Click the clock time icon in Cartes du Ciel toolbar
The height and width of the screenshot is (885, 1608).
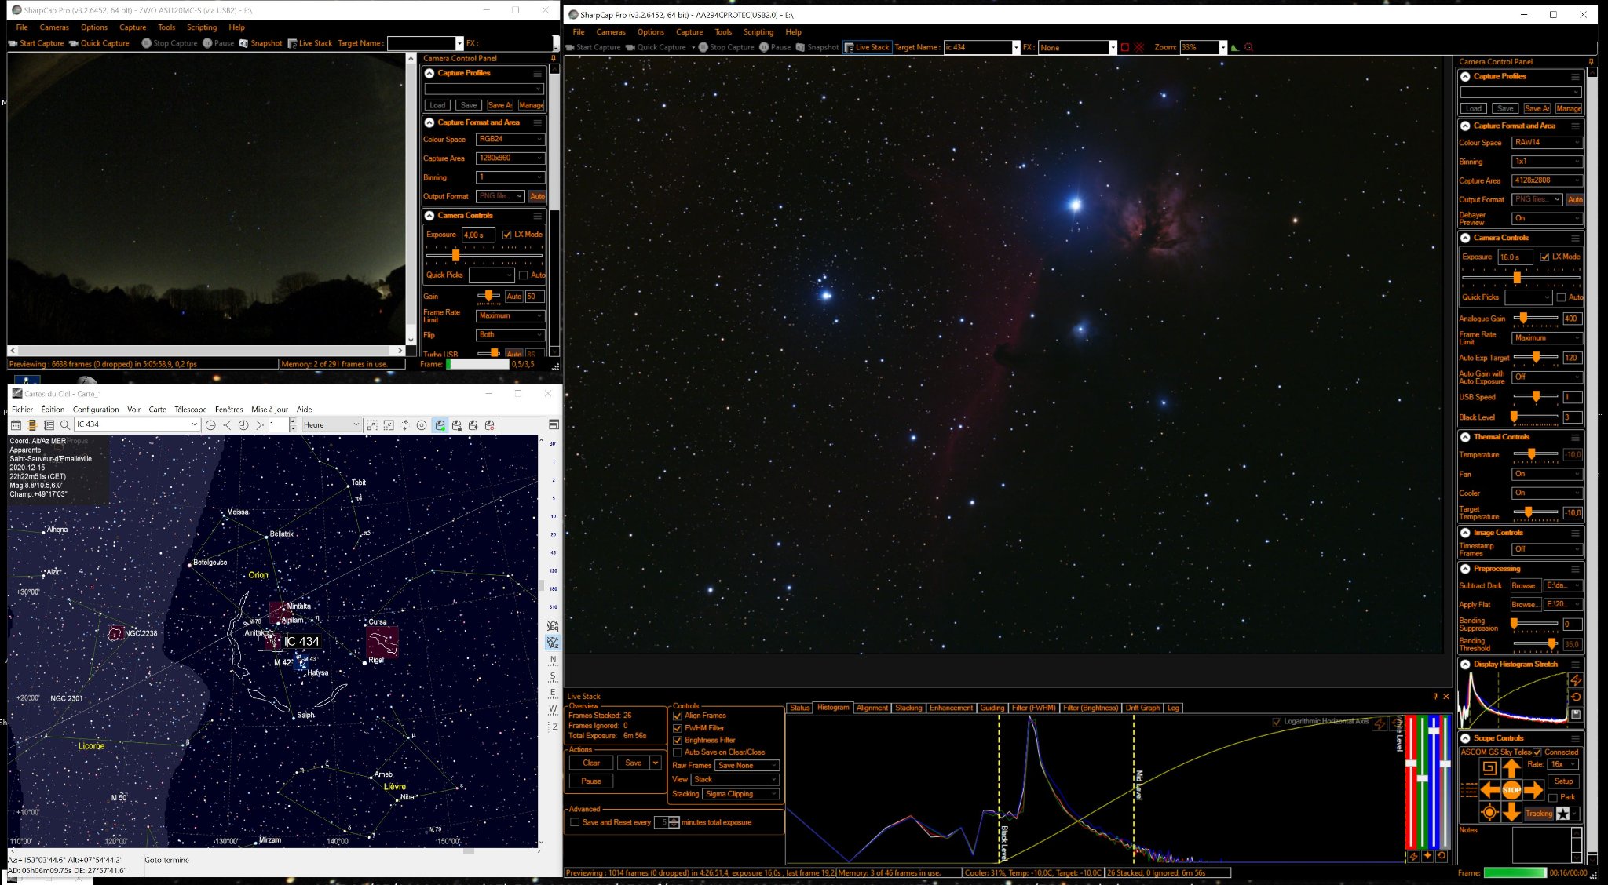pos(210,424)
